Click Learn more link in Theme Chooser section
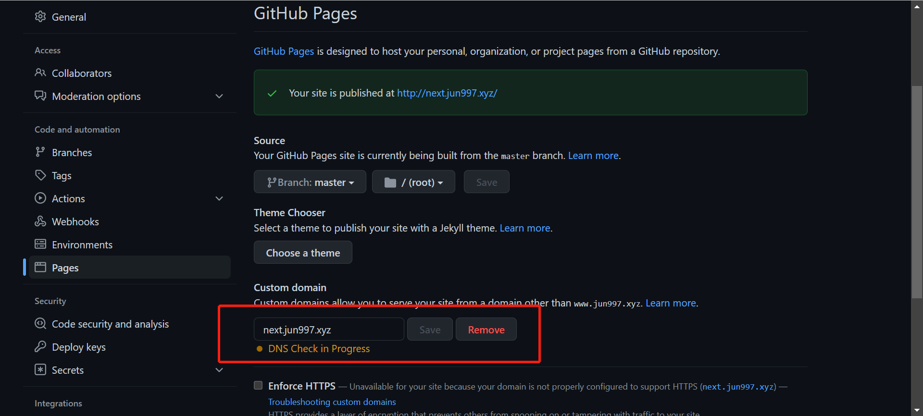This screenshot has height=416, width=923. tap(525, 228)
